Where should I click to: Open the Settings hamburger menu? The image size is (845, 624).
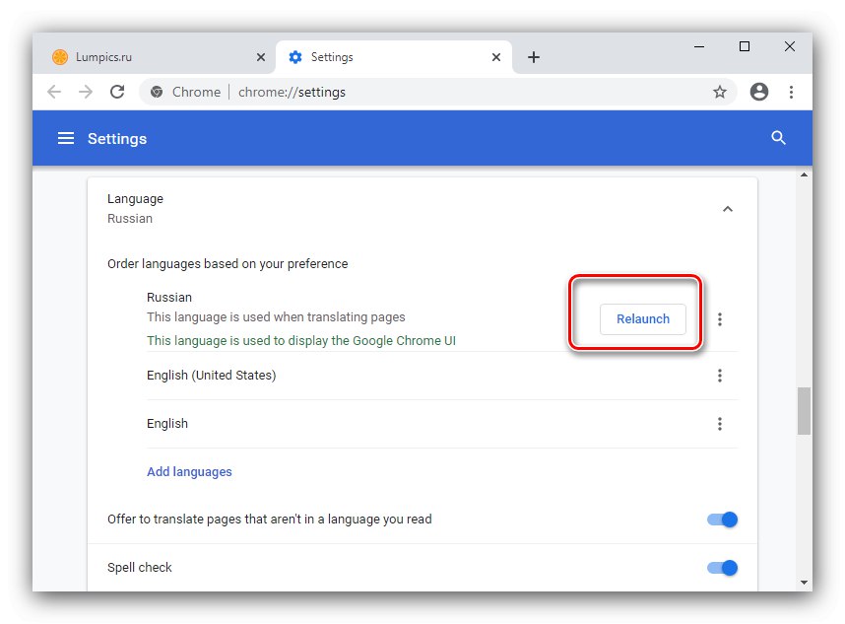[x=66, y=139]
